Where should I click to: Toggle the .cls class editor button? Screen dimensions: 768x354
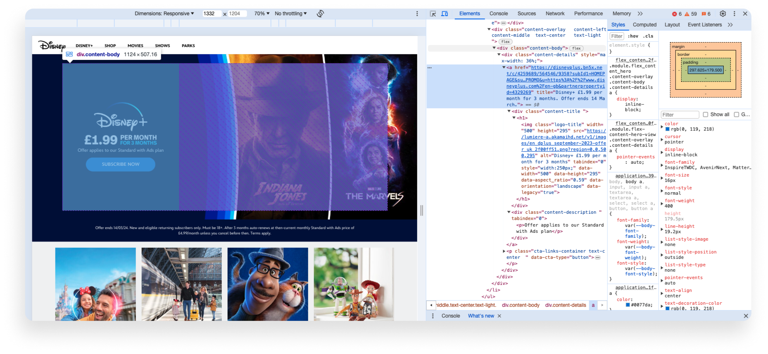pos(648,36)
